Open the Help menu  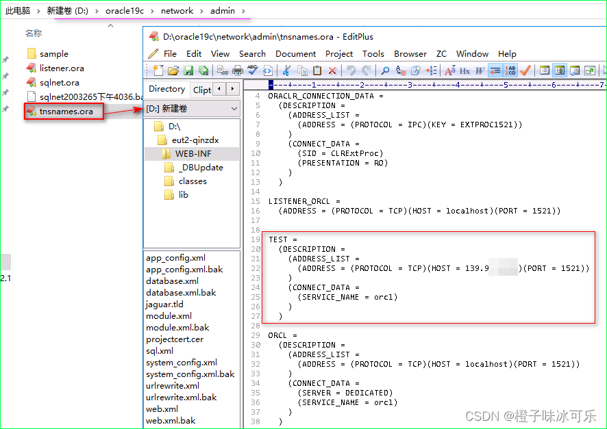coord(507,54)
